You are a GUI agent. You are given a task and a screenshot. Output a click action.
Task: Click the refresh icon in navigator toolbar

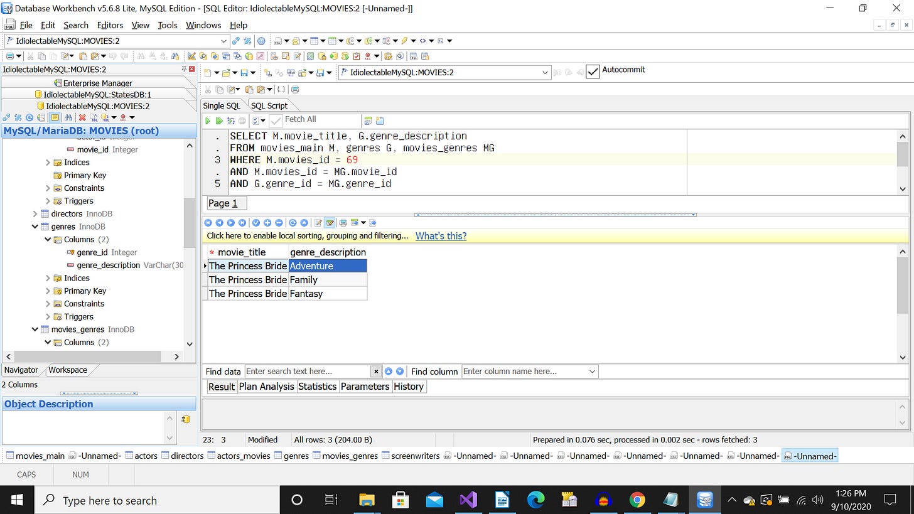[x=30, y=117]
